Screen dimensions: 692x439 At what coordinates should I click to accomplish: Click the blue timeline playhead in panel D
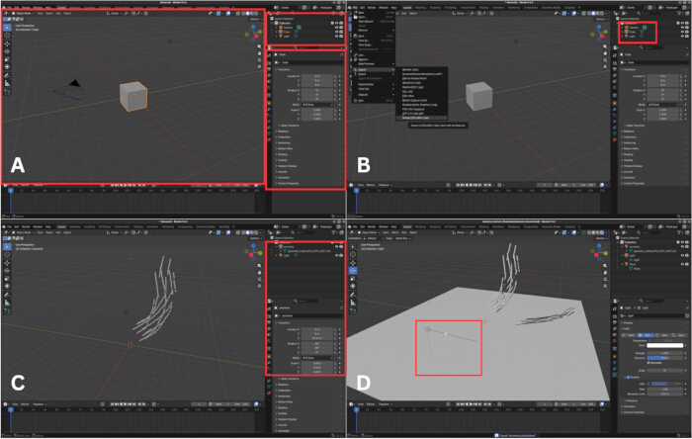point(356,410)
